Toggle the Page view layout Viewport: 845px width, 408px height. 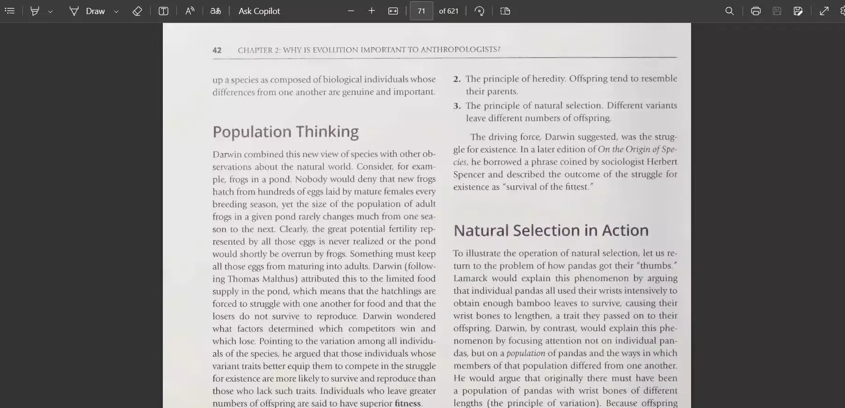click(x=505, y=11)
